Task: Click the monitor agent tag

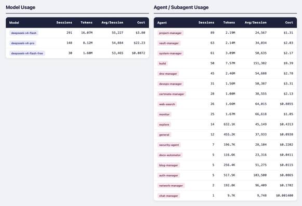Action: (x=164, y=115)
